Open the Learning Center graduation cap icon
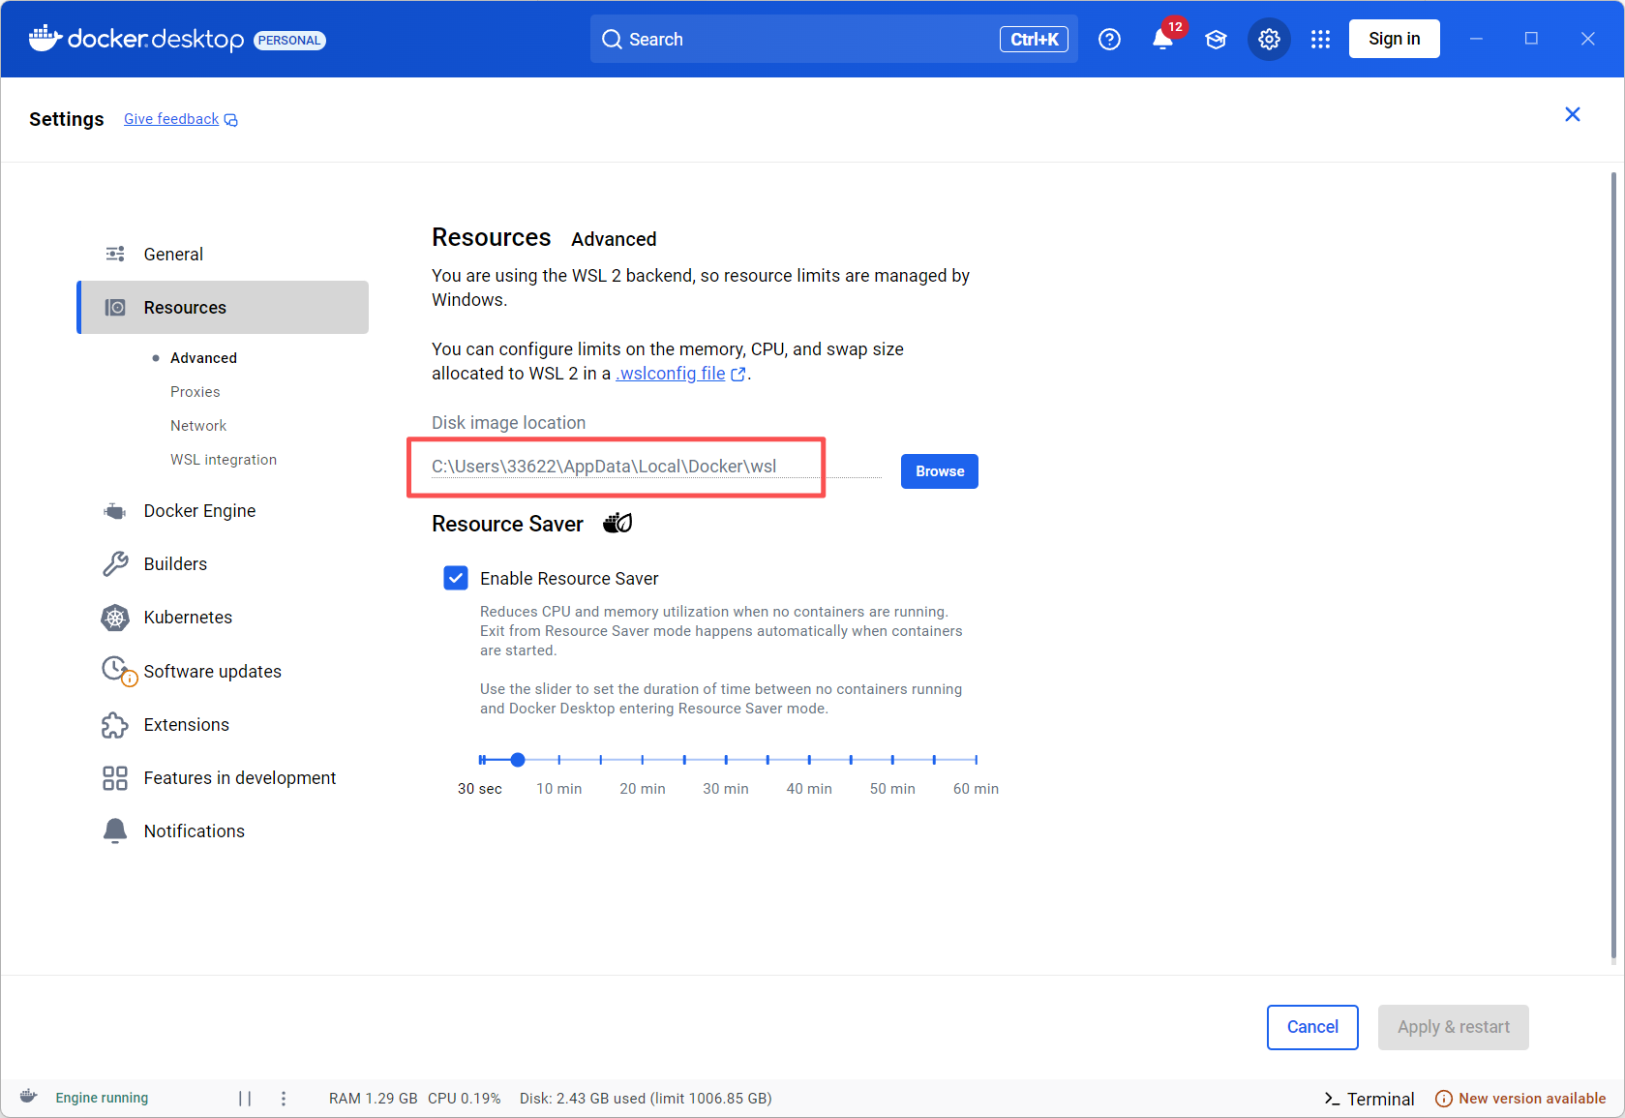The image size is (1625, 1118). (x=1216, y=39)
